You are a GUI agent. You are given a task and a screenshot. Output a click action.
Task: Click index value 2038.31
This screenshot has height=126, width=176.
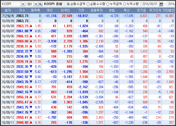point(22,46)
